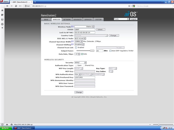Open a new tab with plus button
The height and width of the screenshot is (130, 174).
pyautogui.click(x=35, y=2)
